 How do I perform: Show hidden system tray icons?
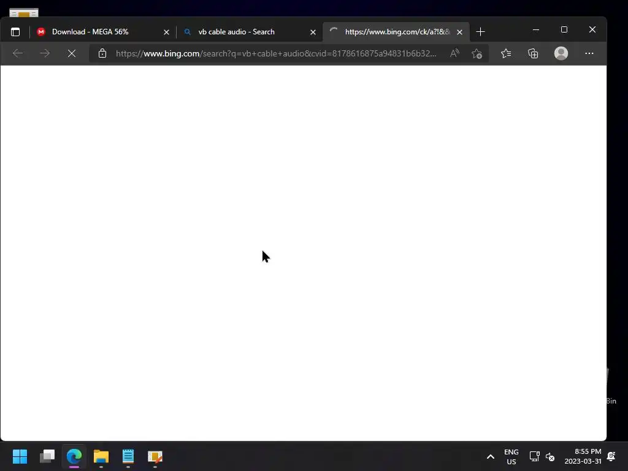point(490,456)
